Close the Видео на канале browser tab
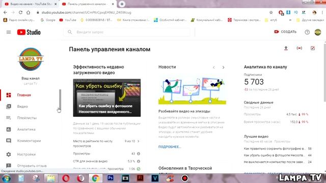The image size is (326, 183). [56, 4]
